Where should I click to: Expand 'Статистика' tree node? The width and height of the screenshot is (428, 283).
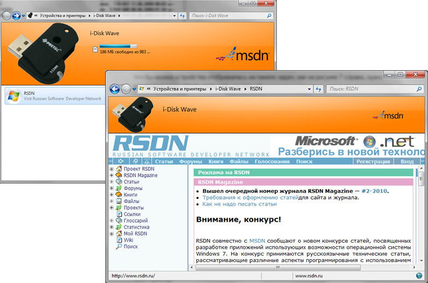tap(111, 227)
